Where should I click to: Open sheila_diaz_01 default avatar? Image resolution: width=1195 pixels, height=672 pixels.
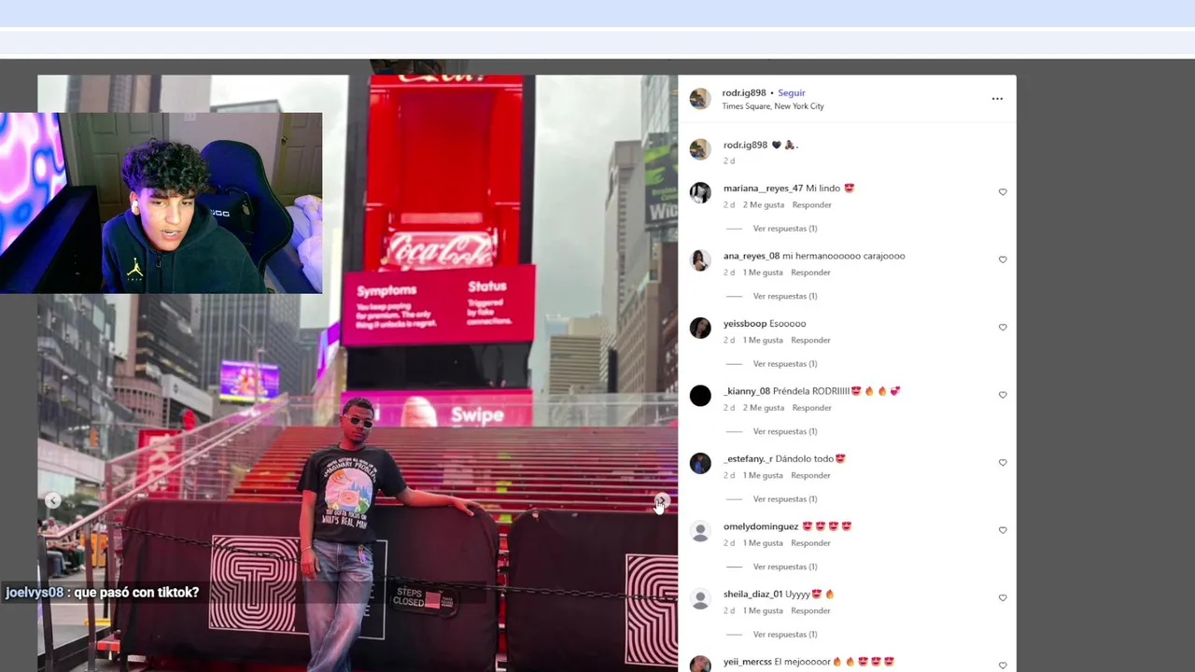point(700,598)
